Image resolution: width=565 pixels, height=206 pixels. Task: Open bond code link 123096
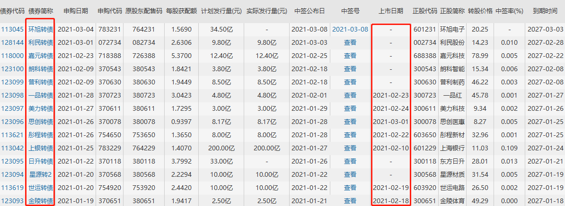pyautogui.click(x=12, y=122)
